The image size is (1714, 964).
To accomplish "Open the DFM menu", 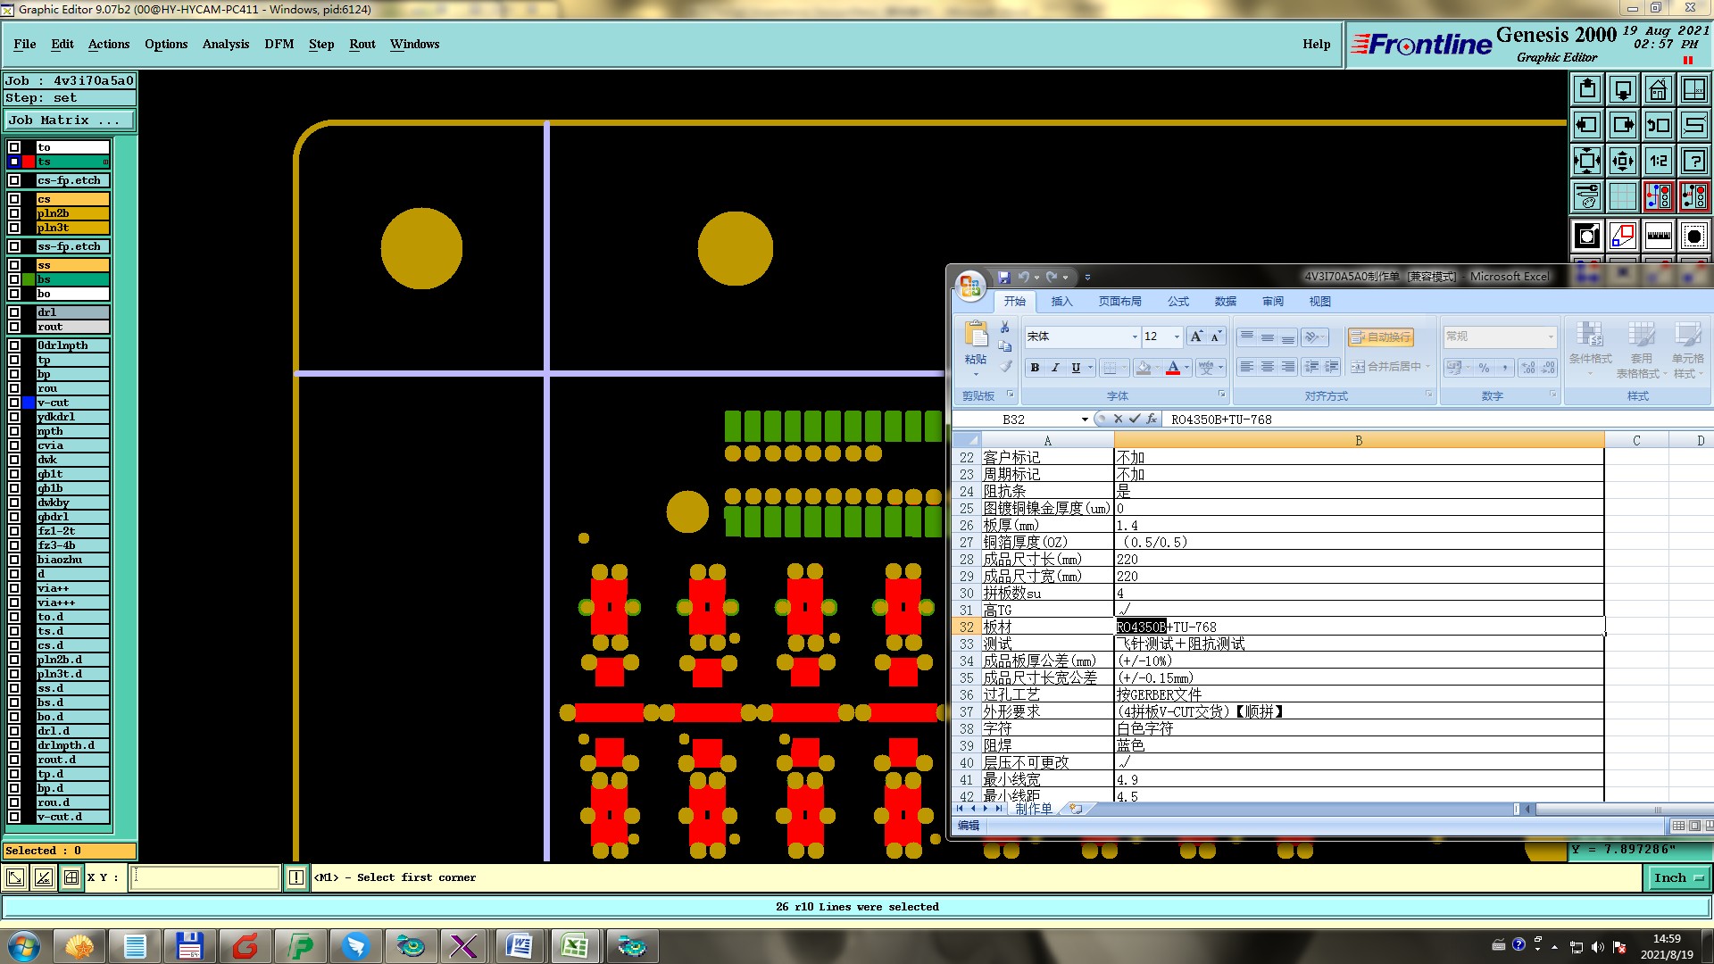I will [x=279, y=44].
